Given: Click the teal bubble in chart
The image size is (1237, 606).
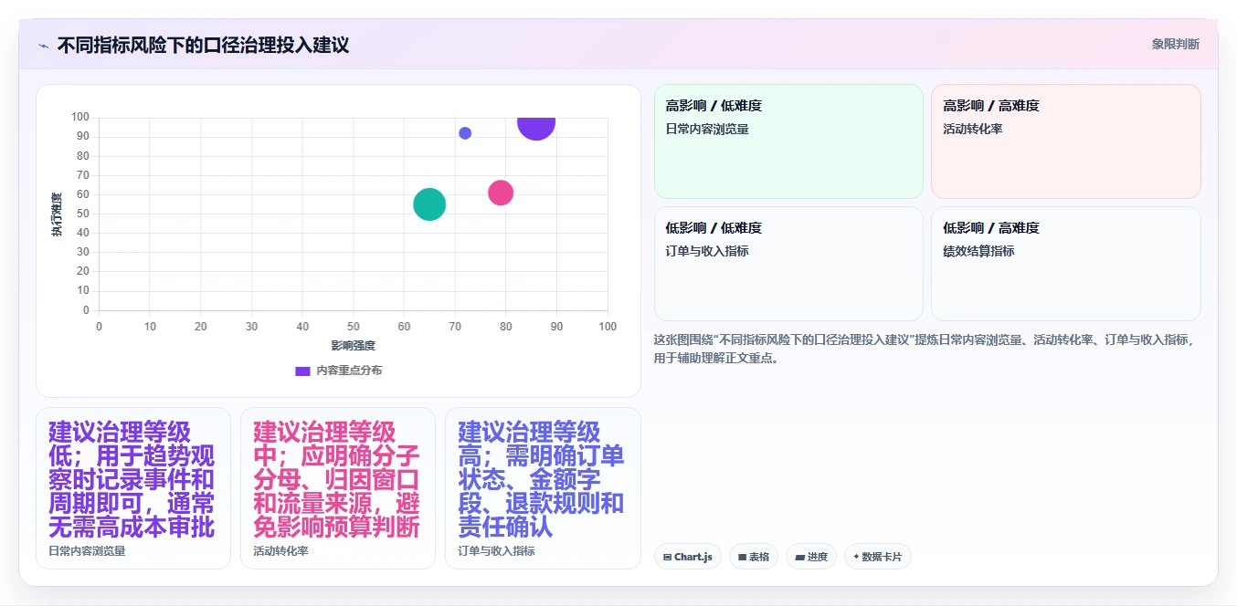Looking at the screenshot, I should 429,204.
